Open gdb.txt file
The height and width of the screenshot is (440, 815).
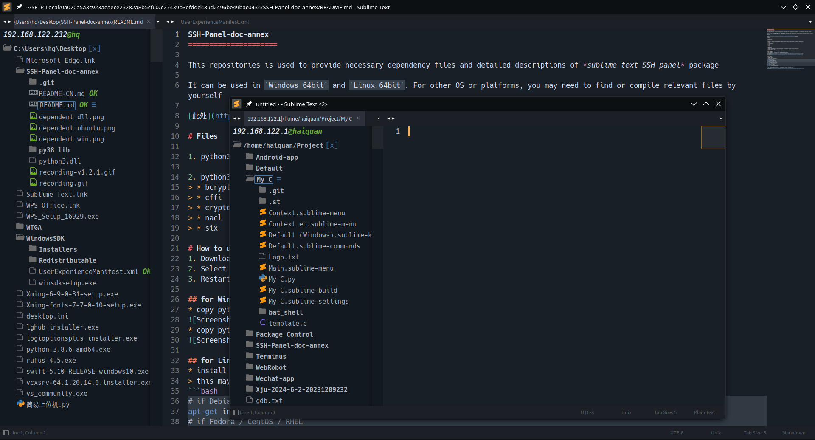pos(269,401)
